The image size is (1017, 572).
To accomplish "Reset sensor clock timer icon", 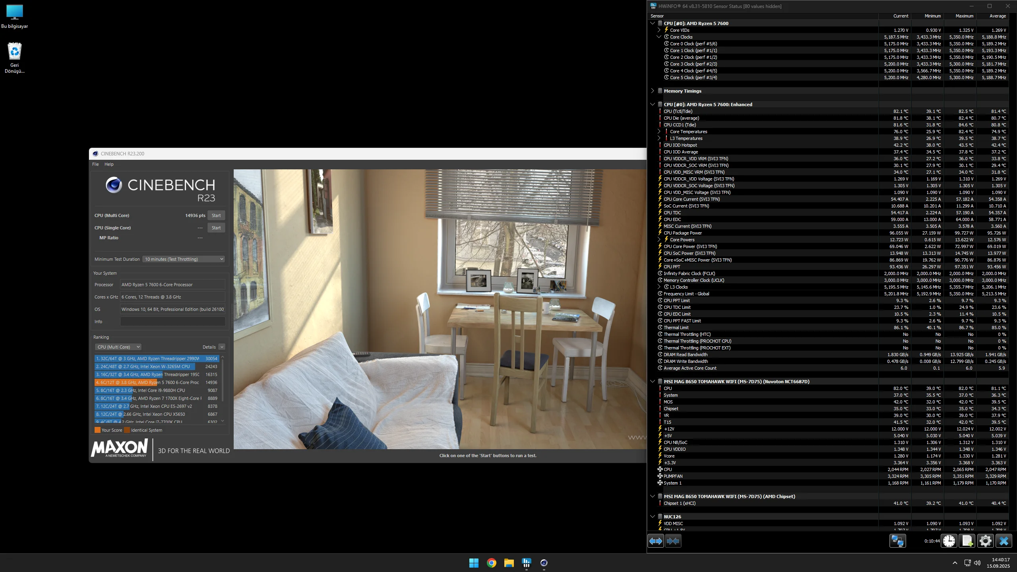I will (949, 541).
